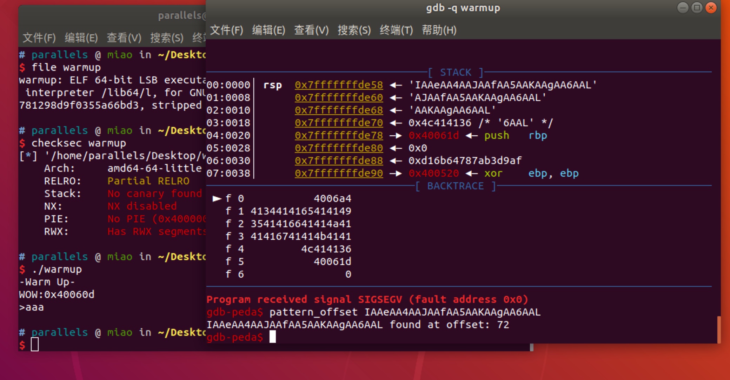Open the 查看(V) menu in gdb window
Screen dimensions: 730x380
click(x=311, y=30)
